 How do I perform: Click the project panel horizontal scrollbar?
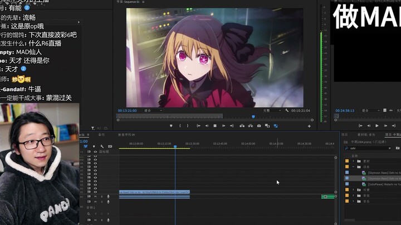(x=349, y=220)
